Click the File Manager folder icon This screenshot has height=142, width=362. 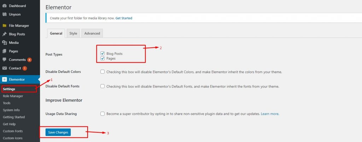coord(4,25)
